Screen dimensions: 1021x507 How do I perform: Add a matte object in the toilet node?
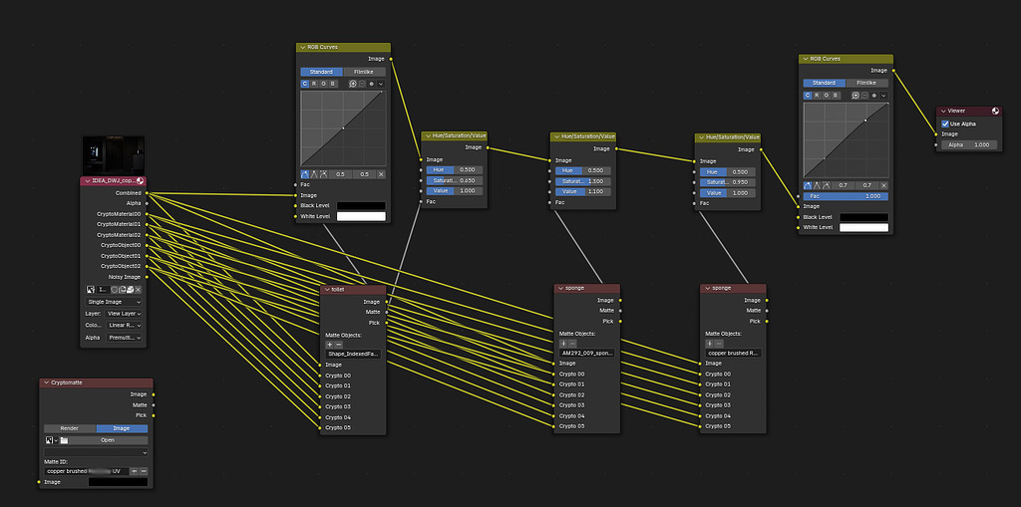point(329,345)
